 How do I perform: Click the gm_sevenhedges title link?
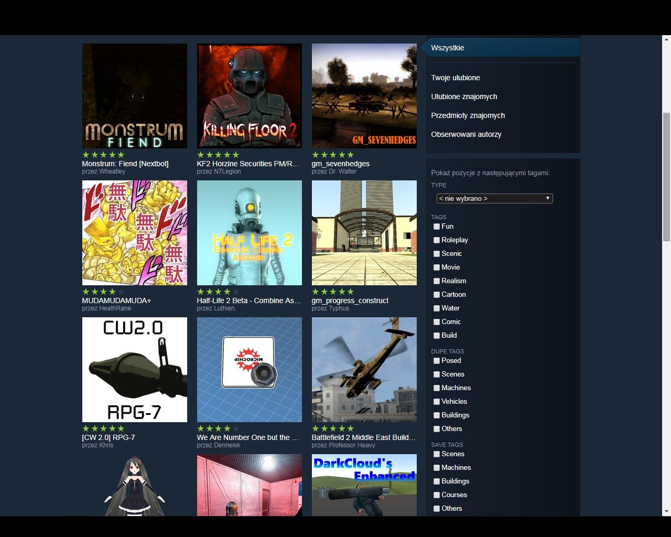click(x=340, y=164)
